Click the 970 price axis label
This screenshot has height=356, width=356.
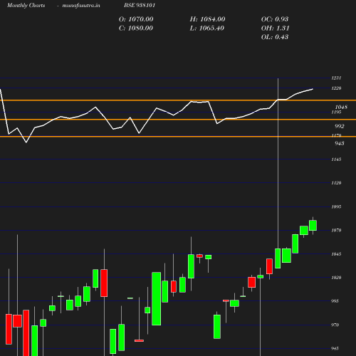(x=335, y=325)
